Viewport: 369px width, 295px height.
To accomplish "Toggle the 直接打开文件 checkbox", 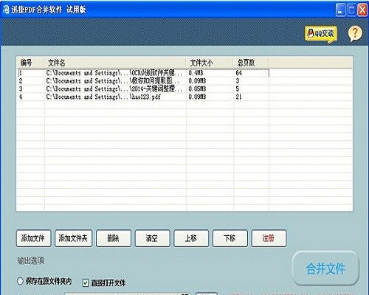I will pyautogui.click(x=86, y=282).
